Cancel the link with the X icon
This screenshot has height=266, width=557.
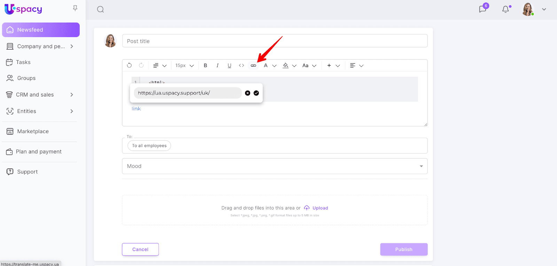click(248, 93)
